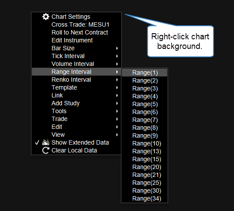234x211 pixels.
Task: Click the Right-click chart background callout
Action: tap(180, 42)
